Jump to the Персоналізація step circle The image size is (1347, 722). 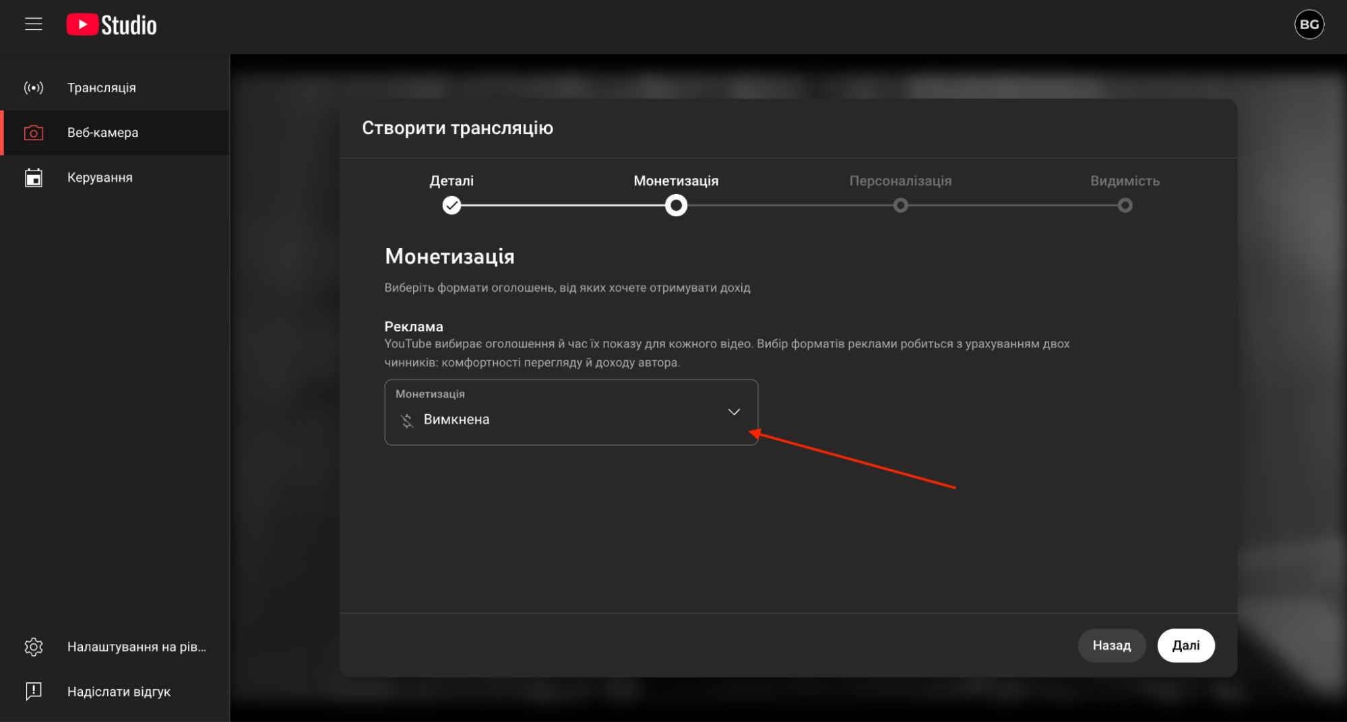click(x=900, y=205)
